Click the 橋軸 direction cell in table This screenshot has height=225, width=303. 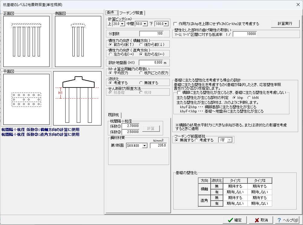(205, 189)
